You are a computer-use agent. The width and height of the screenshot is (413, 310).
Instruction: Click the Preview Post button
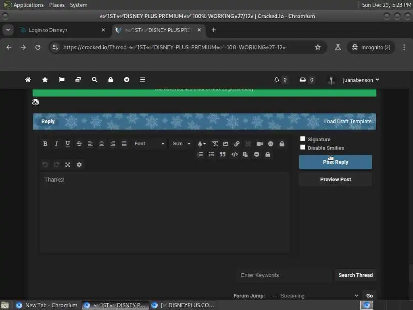pos(335,180)
